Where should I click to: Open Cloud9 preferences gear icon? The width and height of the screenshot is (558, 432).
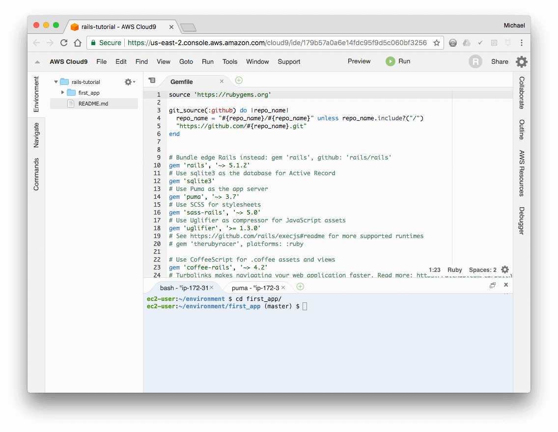pyautogui.click(x=521, y=61)
